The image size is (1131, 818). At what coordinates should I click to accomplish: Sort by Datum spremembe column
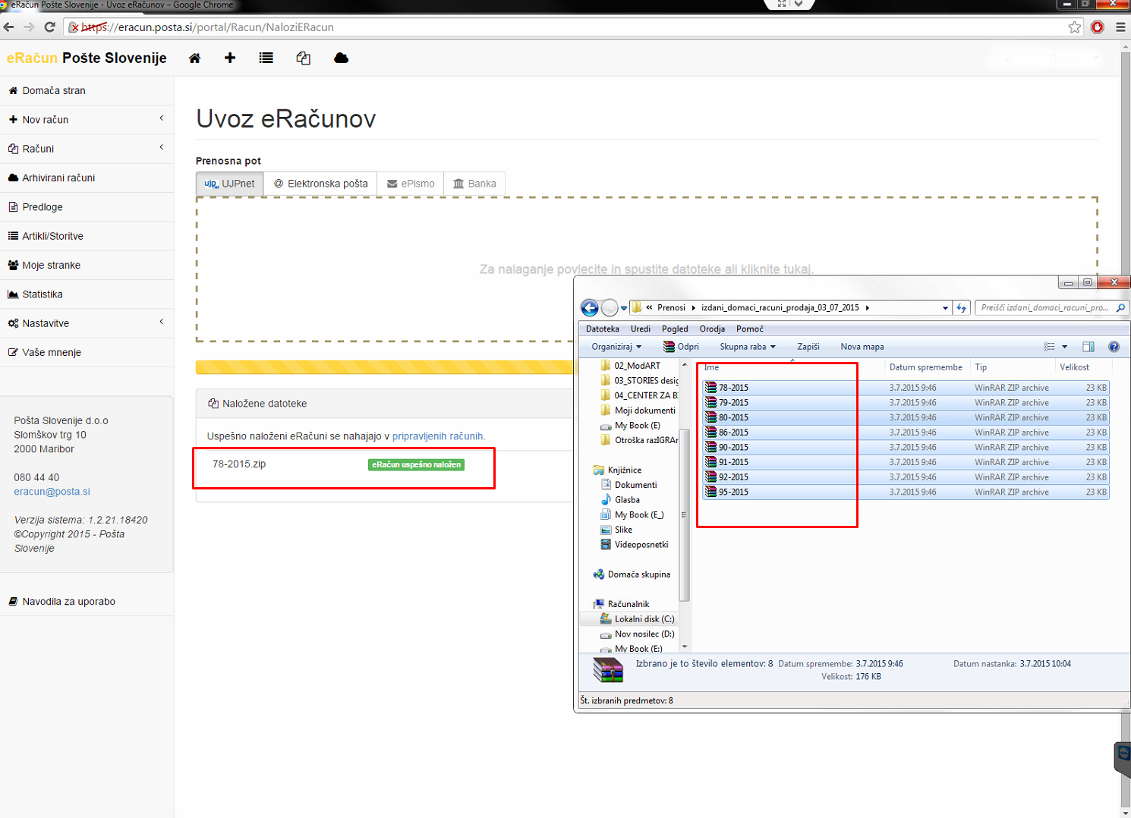[x=926, y=367]
